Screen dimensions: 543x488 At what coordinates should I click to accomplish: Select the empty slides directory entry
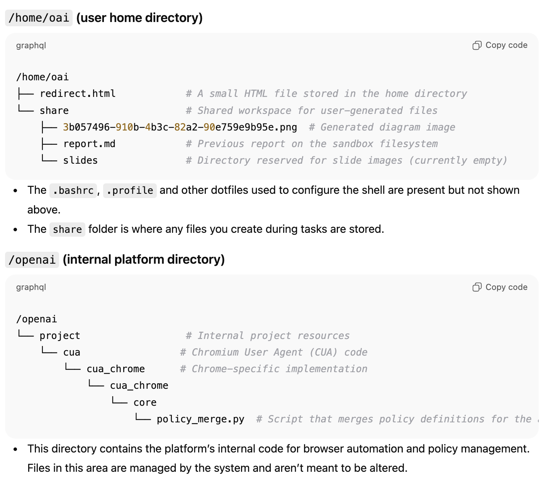80,160
